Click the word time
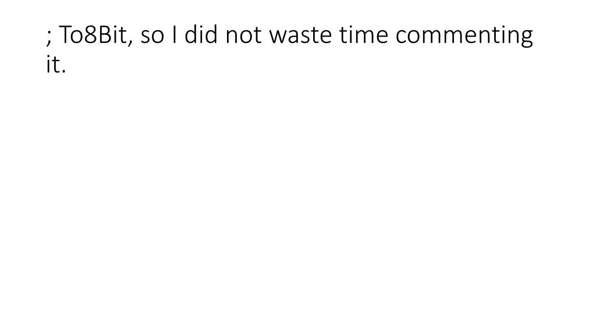Screen dimensions: 596x335 pyautogui.click(x=364, y=34)
